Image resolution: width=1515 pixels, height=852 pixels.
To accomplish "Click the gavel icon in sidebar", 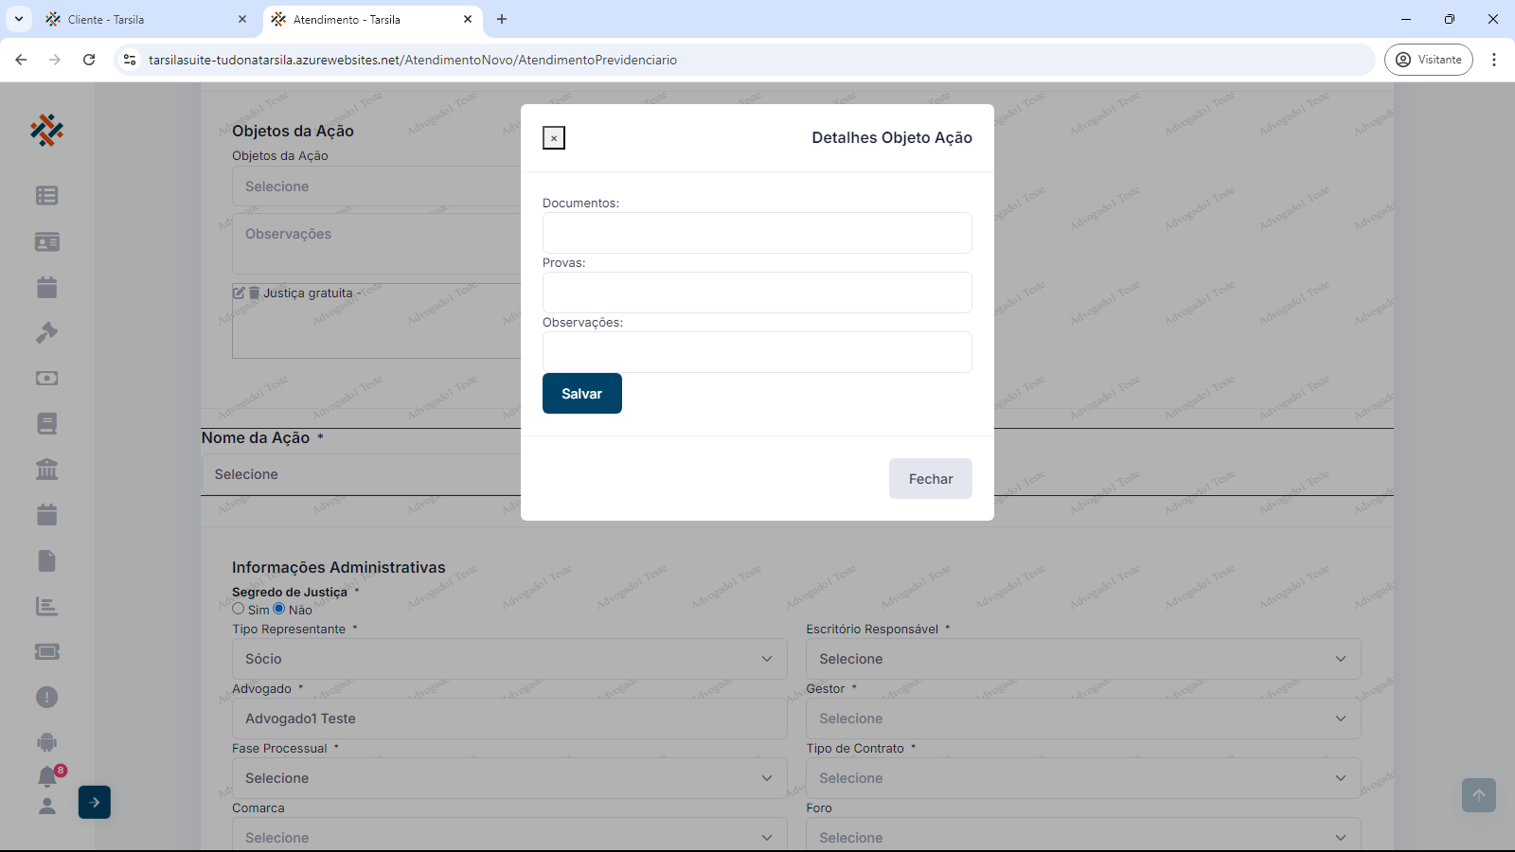I will 46,332.
